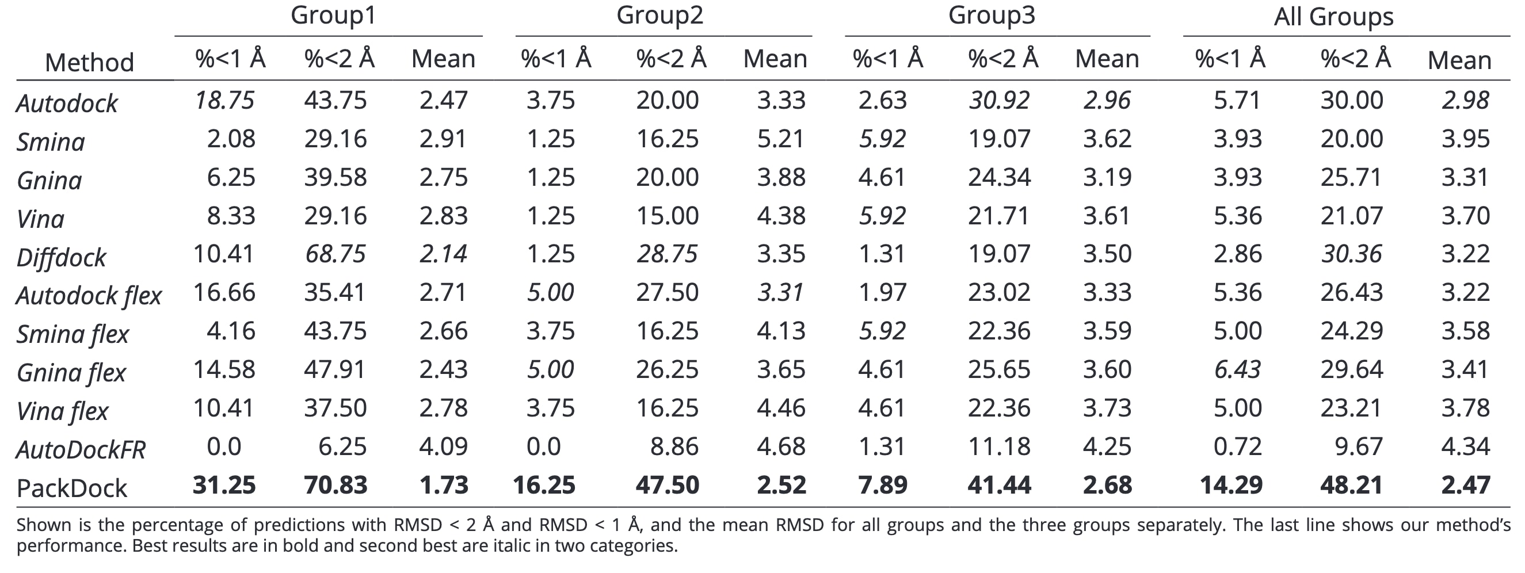The image size is (1525, 573).
Task: Select the PackDock row label
Action: (x=71, y=488)
